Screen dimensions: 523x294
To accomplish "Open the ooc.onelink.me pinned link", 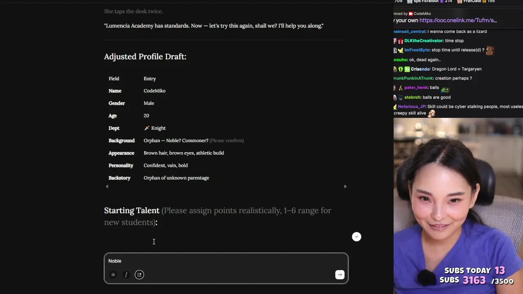I will click(458, 20).
